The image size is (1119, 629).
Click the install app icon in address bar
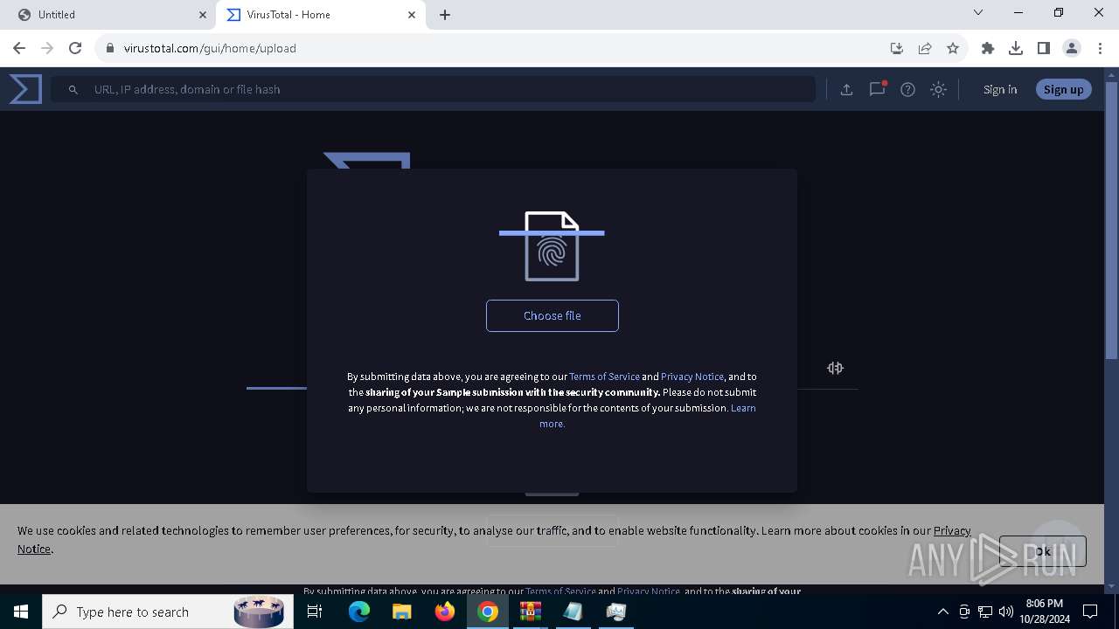point(896,48)
